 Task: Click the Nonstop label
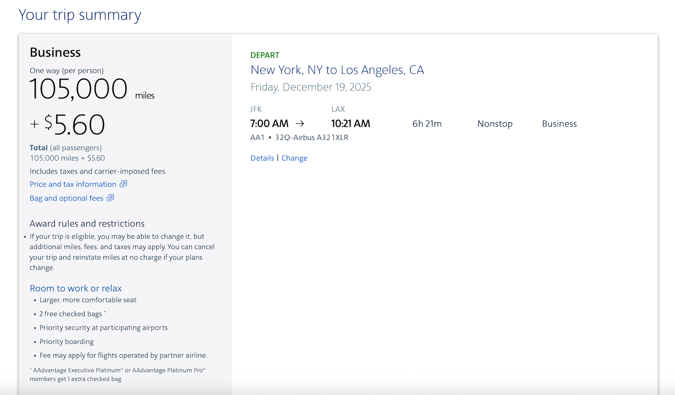tap(494, 124)
